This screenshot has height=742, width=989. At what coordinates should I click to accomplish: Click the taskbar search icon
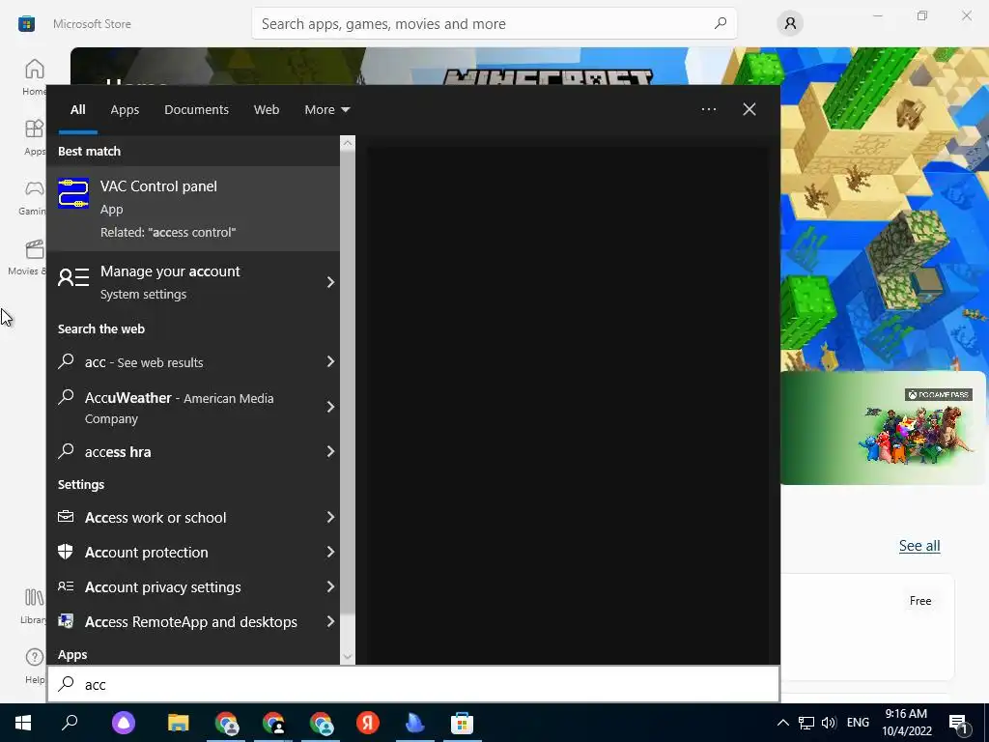(x=70, y=723)
